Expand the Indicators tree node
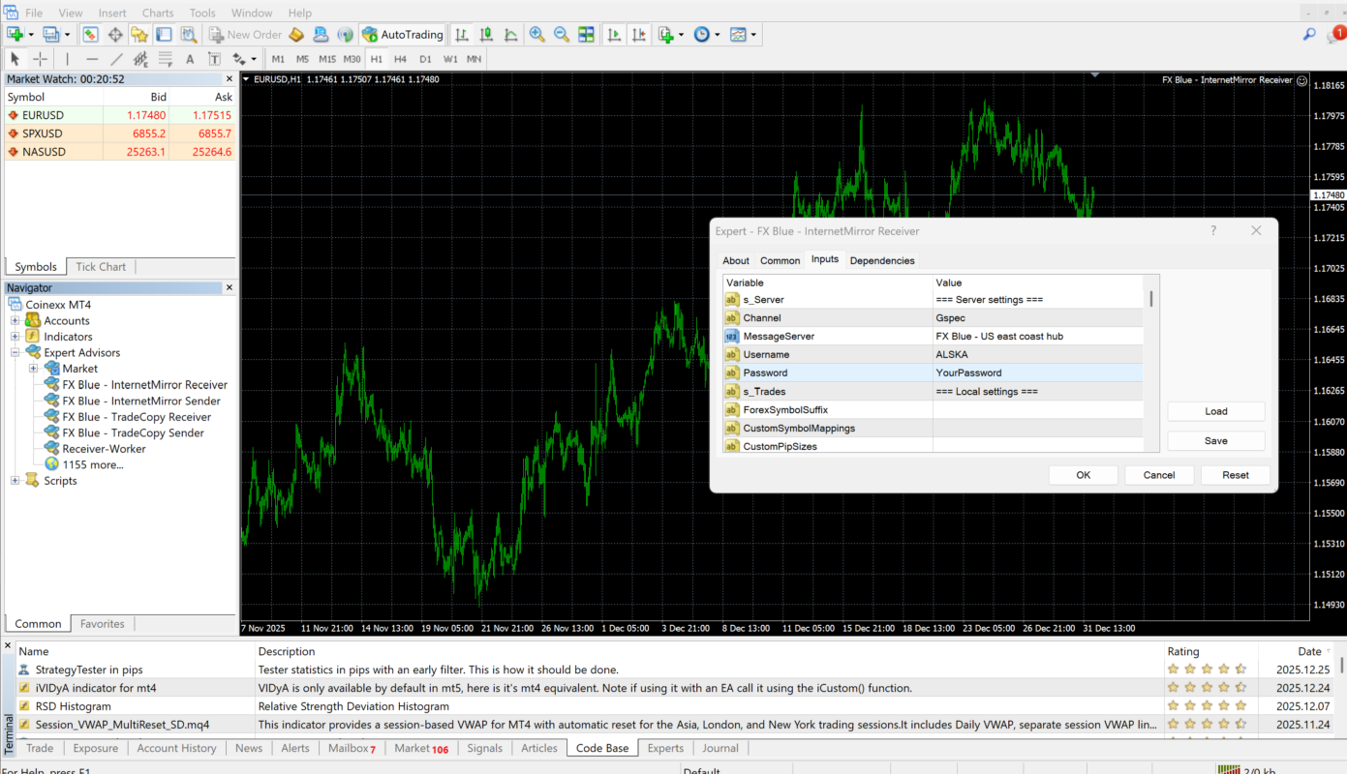1347x774 pixels. 15,337
